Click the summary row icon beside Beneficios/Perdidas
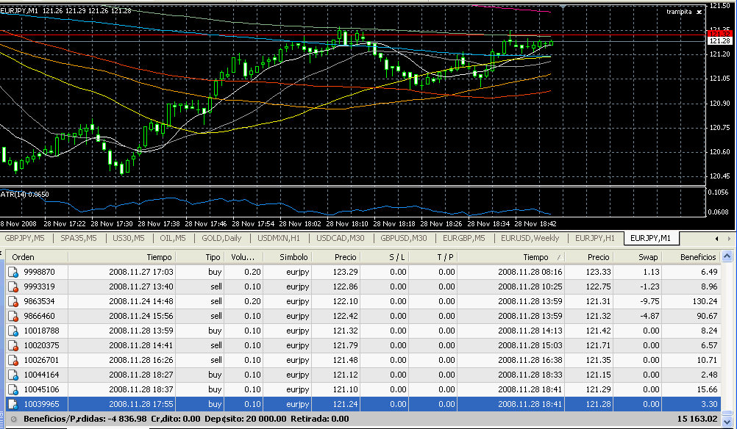737x429 pixels. tap(14, 419)
